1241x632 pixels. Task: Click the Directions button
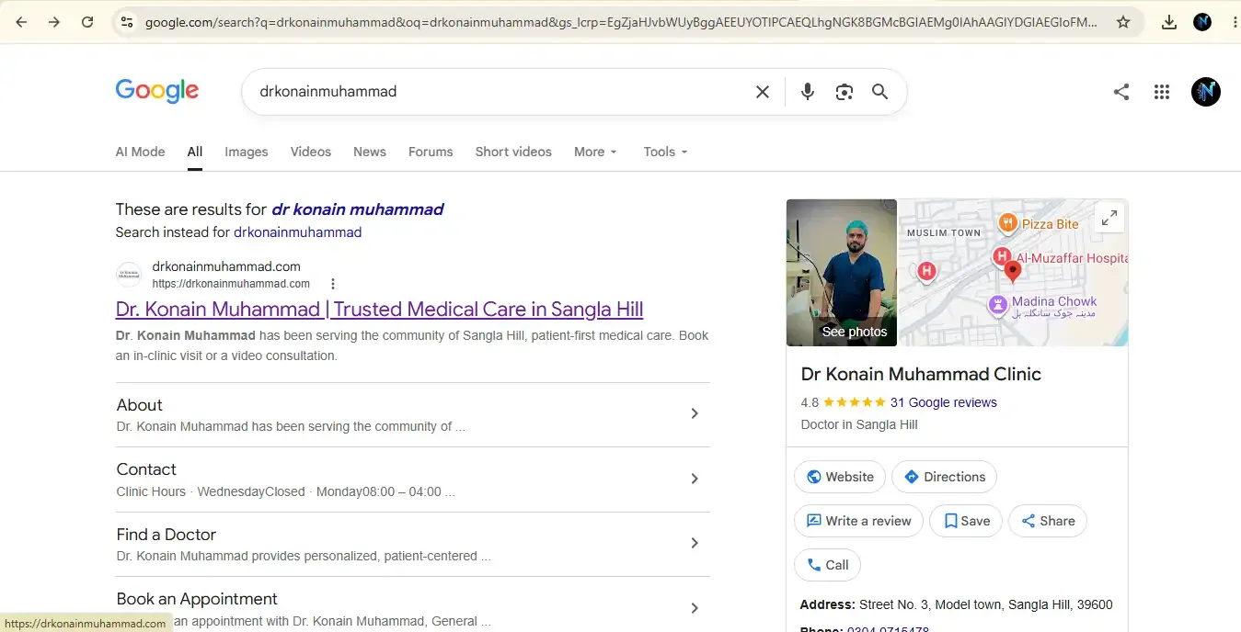point(944,477)
